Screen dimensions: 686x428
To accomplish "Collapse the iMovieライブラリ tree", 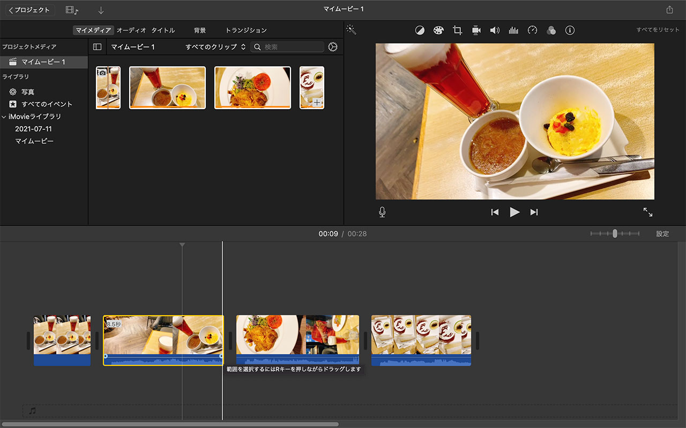I will coord(4,117).
